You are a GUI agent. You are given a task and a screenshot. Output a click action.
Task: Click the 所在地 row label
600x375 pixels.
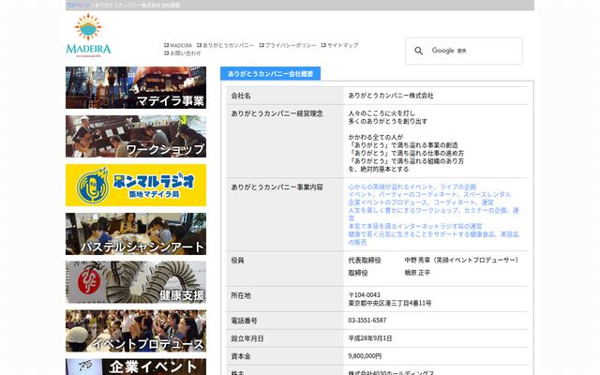pyautogui.click(x=241, y=295)
